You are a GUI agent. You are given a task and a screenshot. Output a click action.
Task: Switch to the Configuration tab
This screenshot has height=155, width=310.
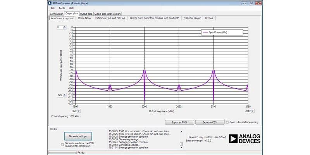(x=57, y=14)
